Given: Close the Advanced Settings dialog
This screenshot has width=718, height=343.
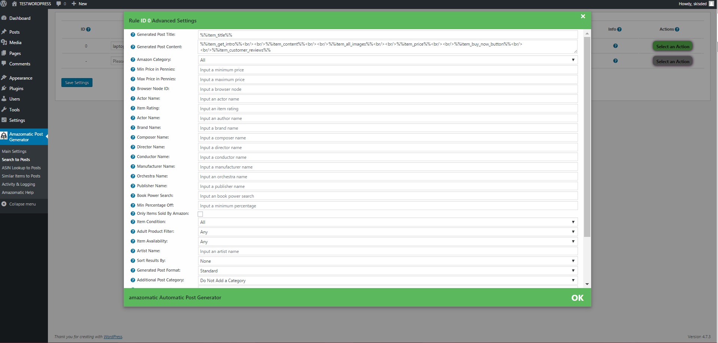Looking at the screenshot, I should coord(583,16).
